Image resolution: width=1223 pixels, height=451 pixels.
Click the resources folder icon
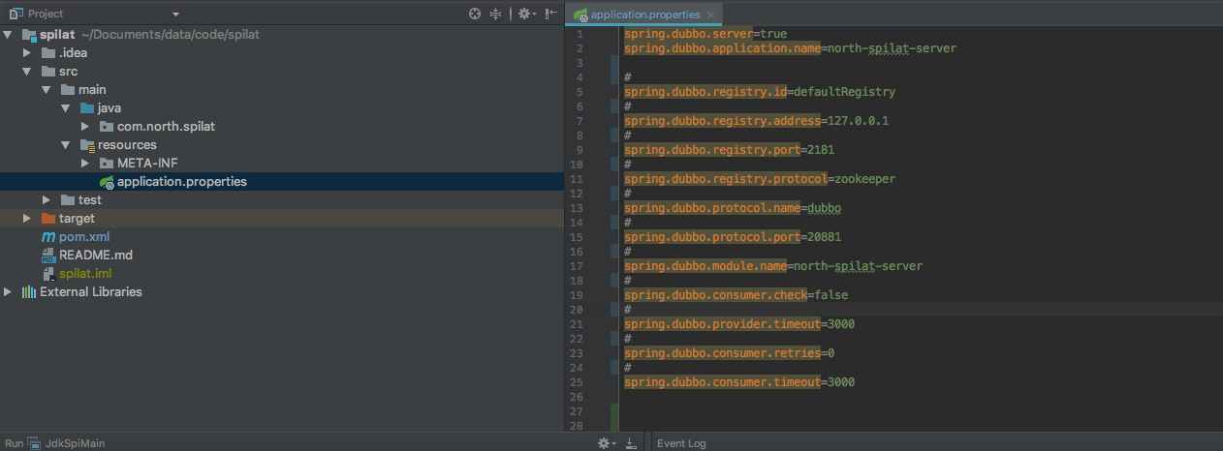click(87, 145)
